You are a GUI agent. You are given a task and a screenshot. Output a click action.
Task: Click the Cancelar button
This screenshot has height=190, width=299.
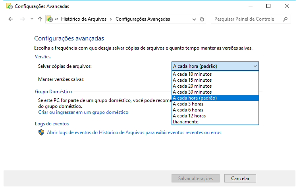pos(240,178)
